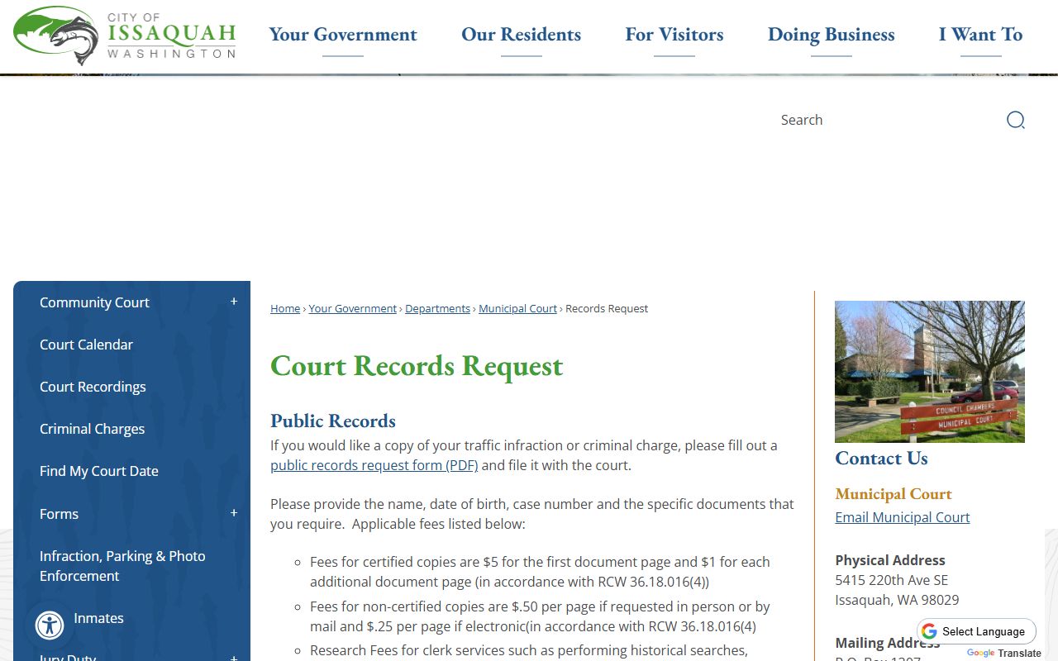Click the Records Request breadcrumb text
The image size is (1058, 661).
coord(607,308)
